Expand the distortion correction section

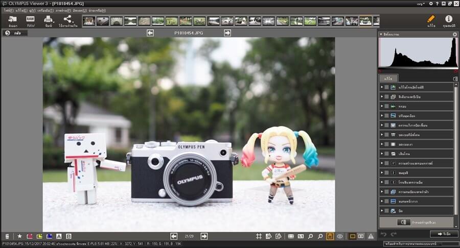click(382, 125)
